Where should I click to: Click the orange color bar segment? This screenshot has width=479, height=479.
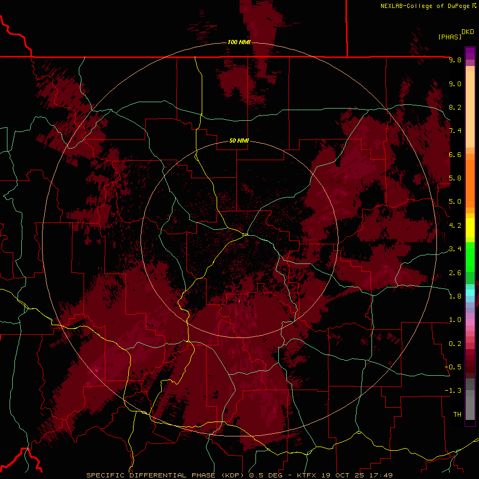tap(470, 184)
